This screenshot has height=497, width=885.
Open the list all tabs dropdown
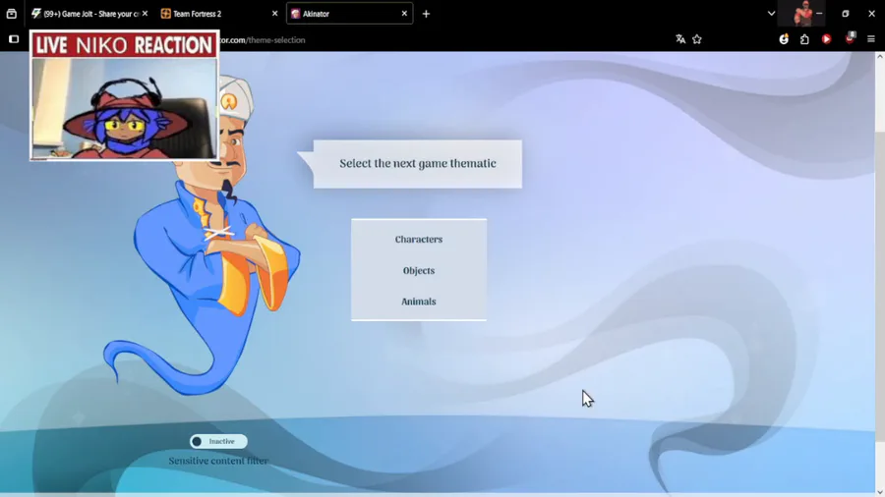click(x=771, y=14)
